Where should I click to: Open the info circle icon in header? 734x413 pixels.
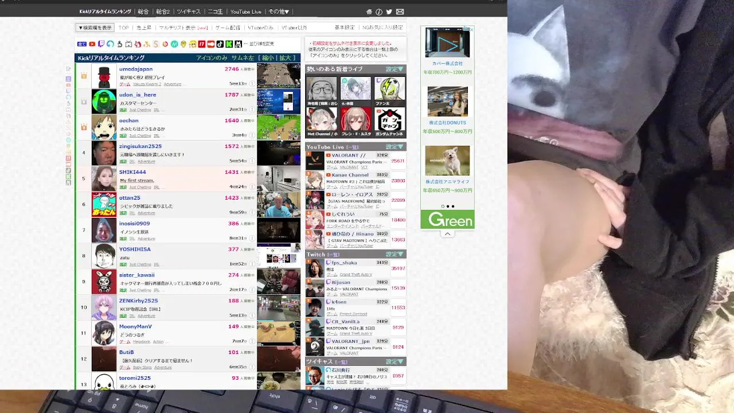pyautogui.click(x=379, y=11)
